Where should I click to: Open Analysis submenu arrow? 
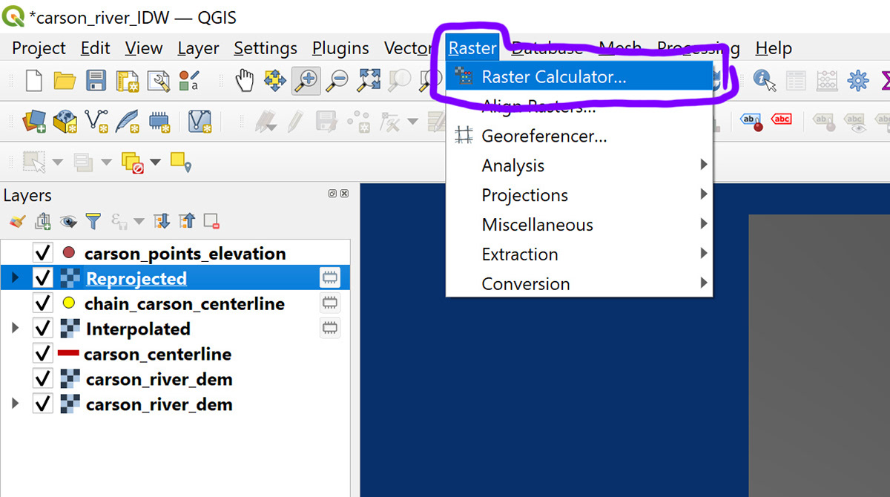(x=704, y=165)
